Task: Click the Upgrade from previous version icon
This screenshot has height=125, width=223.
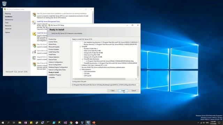Action: pyautogui.click(x=34, y=58)
